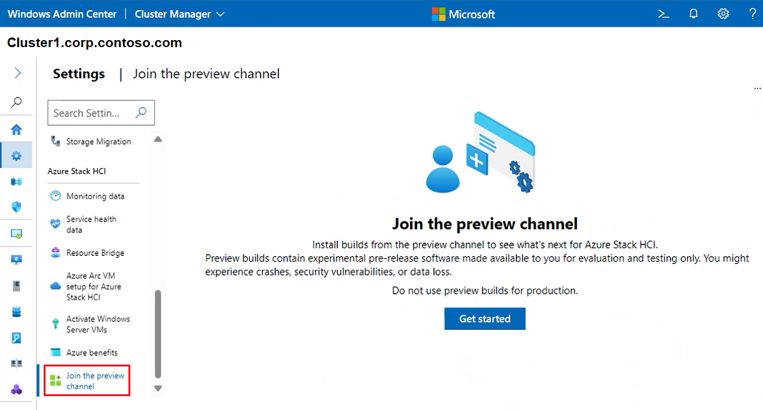Open the drives search sidebar icon

pos(17,337)
